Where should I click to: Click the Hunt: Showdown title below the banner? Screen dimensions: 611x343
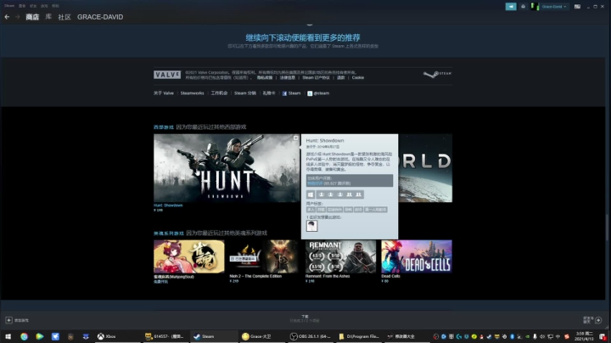[168, 205]
